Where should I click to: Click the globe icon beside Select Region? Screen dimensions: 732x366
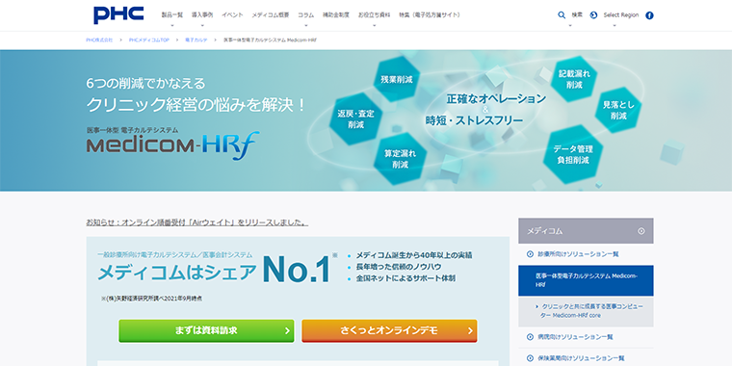593,15
